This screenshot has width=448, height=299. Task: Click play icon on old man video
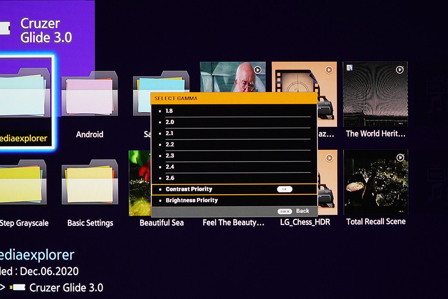tap(257, 70)
